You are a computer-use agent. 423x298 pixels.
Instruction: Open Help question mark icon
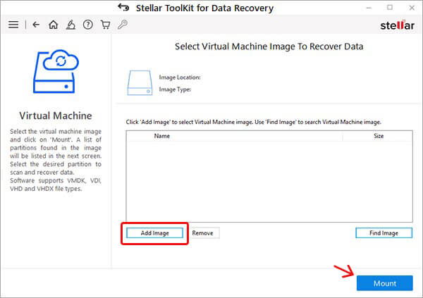coord(88,25)
